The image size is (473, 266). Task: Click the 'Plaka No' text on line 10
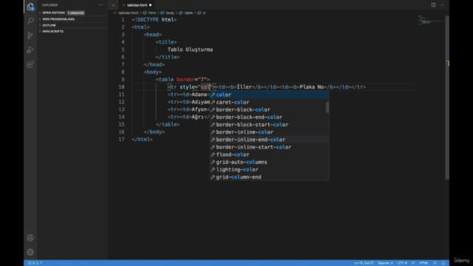312,87
